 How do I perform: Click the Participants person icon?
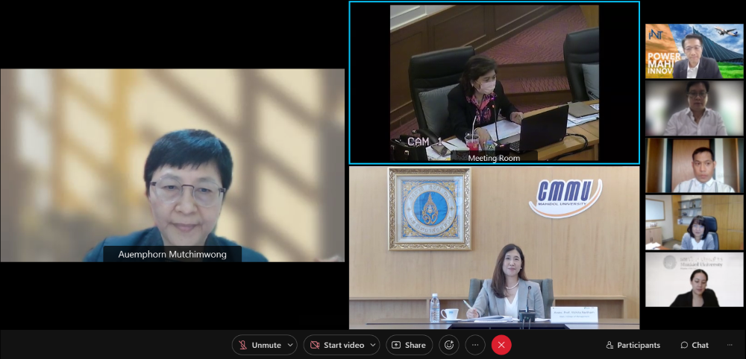609,345
